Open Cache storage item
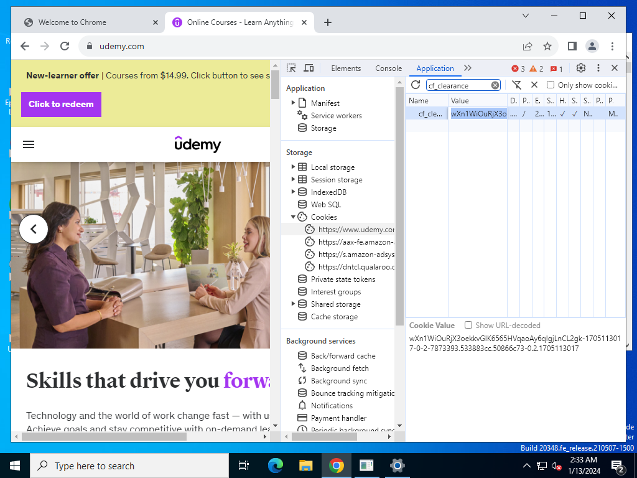This screenshot has height=478, width=637. click(x=334, y=317)
